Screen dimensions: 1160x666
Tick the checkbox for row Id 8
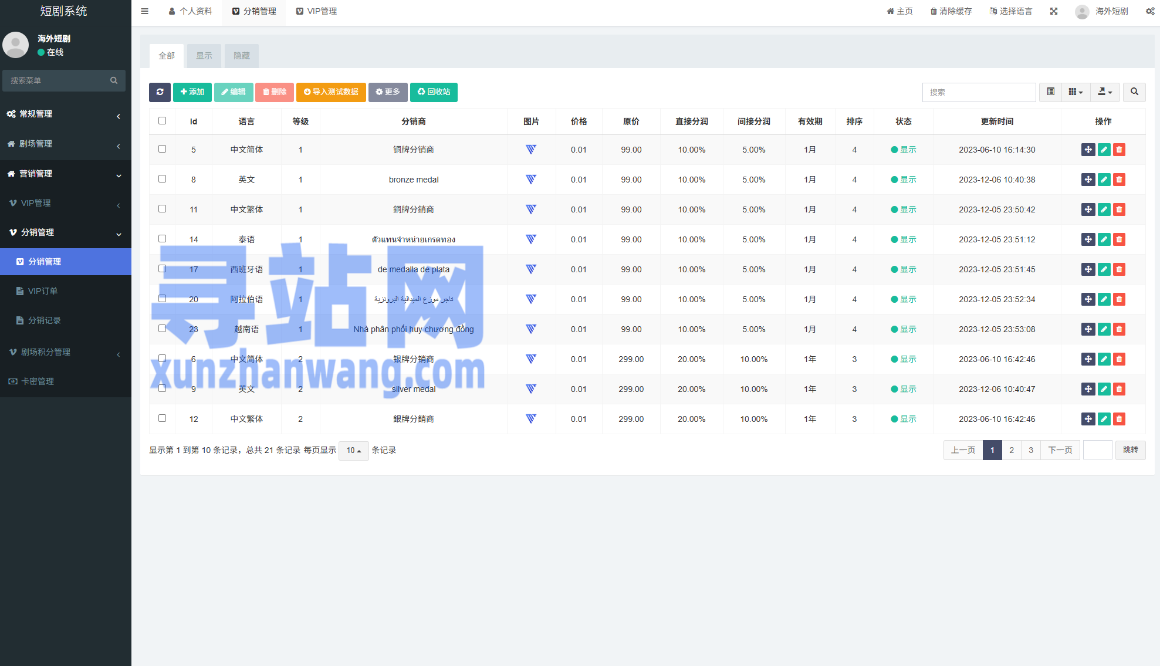coord(163,179)
